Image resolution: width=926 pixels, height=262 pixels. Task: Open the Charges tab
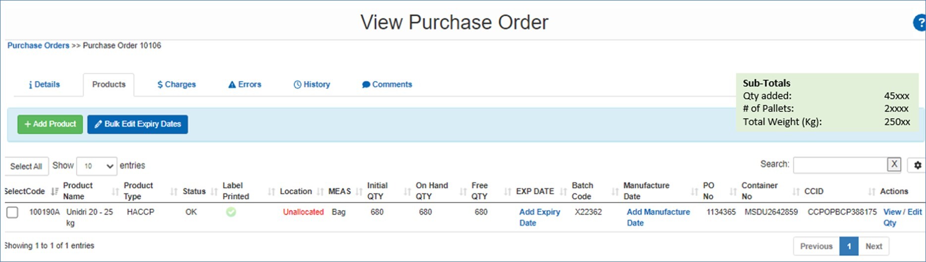pyautogui.click(x=176, y=85)
